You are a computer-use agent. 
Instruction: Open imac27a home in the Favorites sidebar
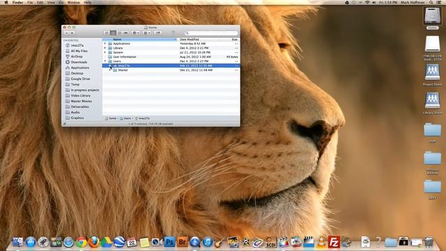[75, 45]
